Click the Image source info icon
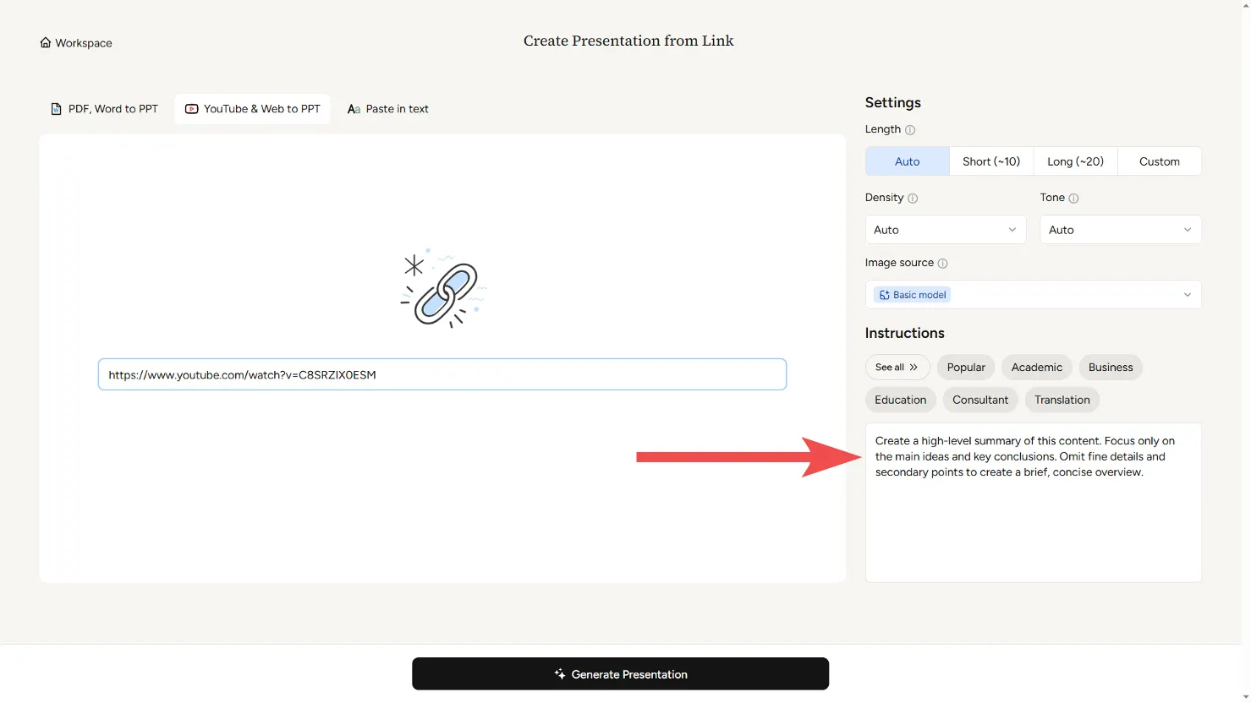Image resolution: width=1251 pixels, height=703 pixels. 942,264
